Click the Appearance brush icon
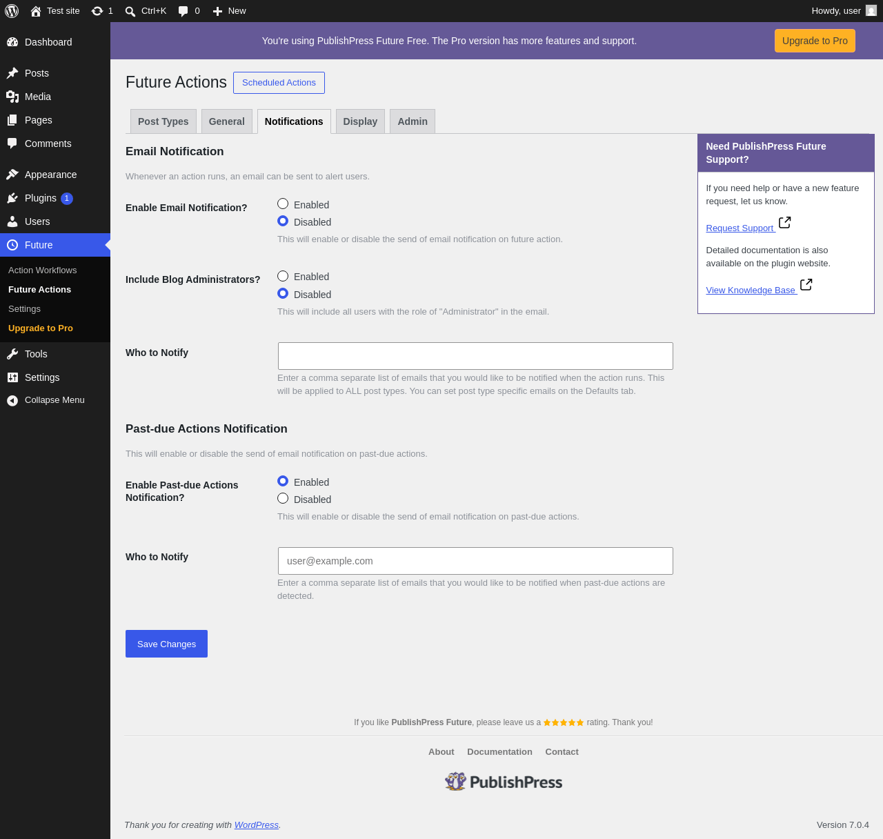 (12, 175)
